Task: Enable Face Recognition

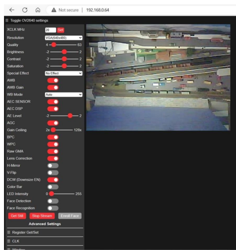Action: click(x=53, y=208)
